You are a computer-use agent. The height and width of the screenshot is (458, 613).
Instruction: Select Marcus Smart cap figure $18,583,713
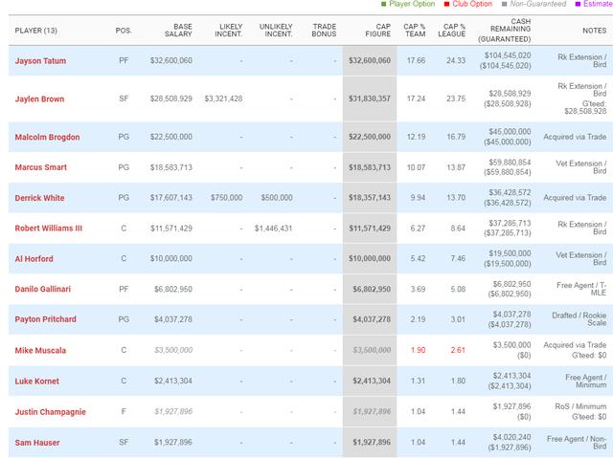[370, 167]
